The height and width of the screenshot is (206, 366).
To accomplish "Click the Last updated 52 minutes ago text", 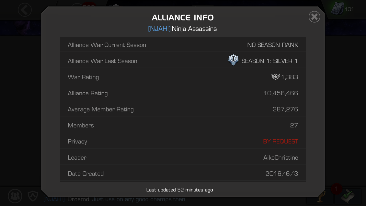I will coord(179,190).
